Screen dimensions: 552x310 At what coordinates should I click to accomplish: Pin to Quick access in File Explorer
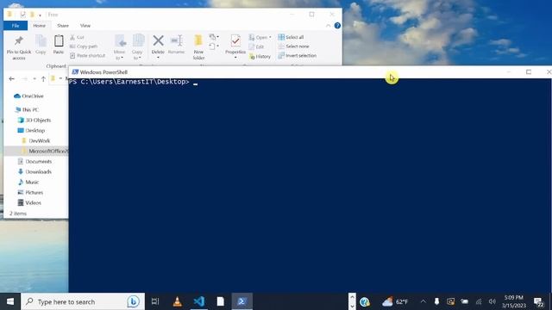19,47
